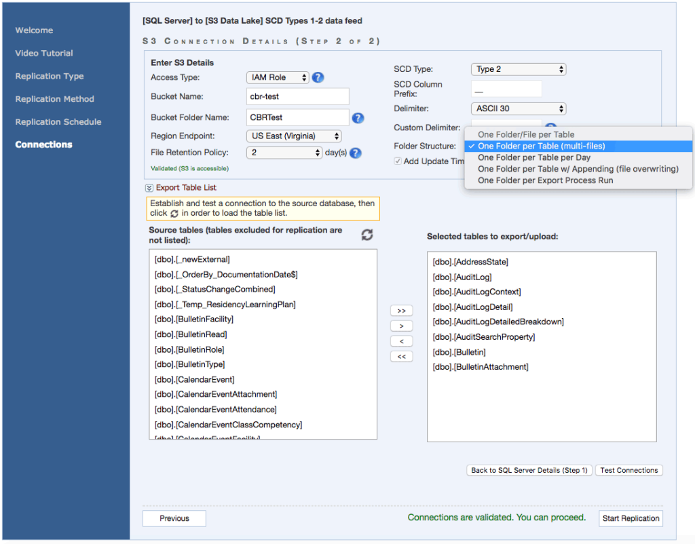Return all tables with the << arrows
Screen dimensions: 695x544
401,356
